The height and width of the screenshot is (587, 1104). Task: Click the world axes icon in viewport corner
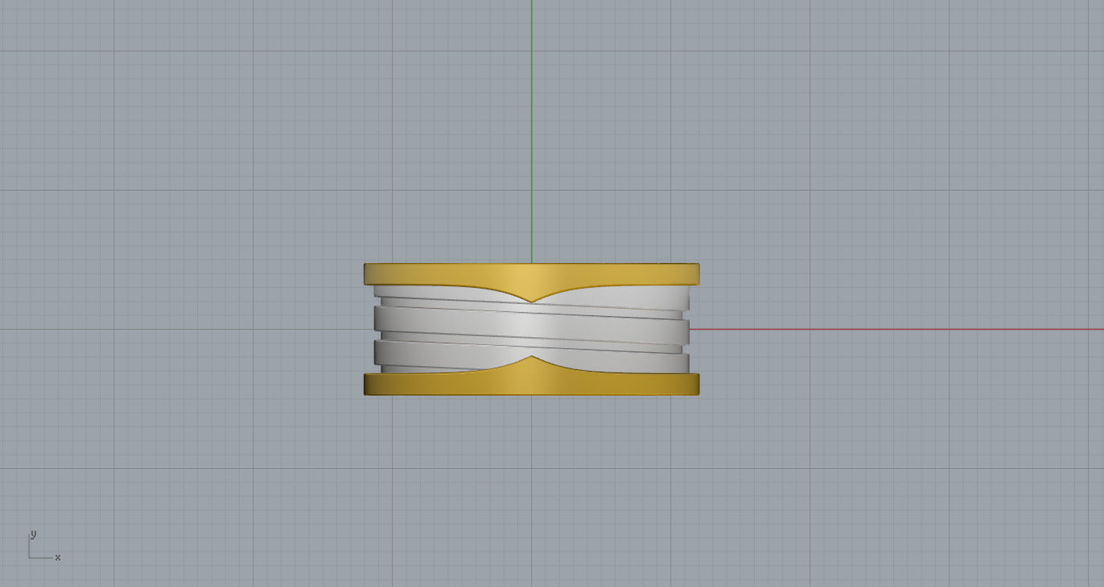[44, 546]
